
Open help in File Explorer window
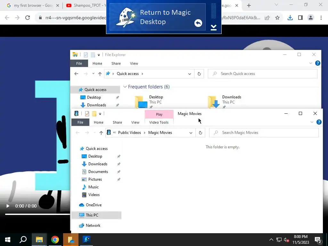coord(317,63)
